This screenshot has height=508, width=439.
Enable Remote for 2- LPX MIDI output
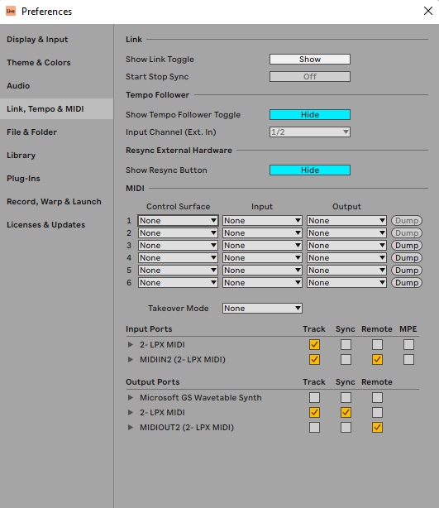(377, 412)
